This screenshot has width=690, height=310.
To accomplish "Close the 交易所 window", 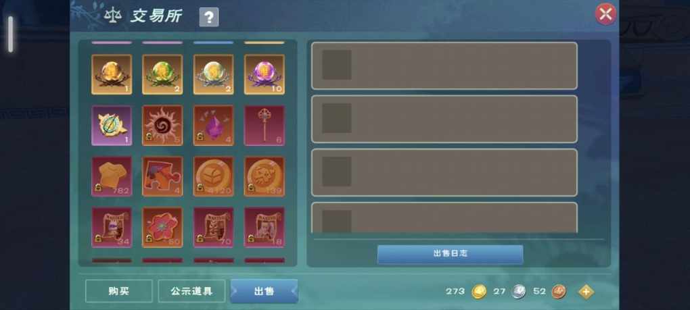I will click(605, 14).
